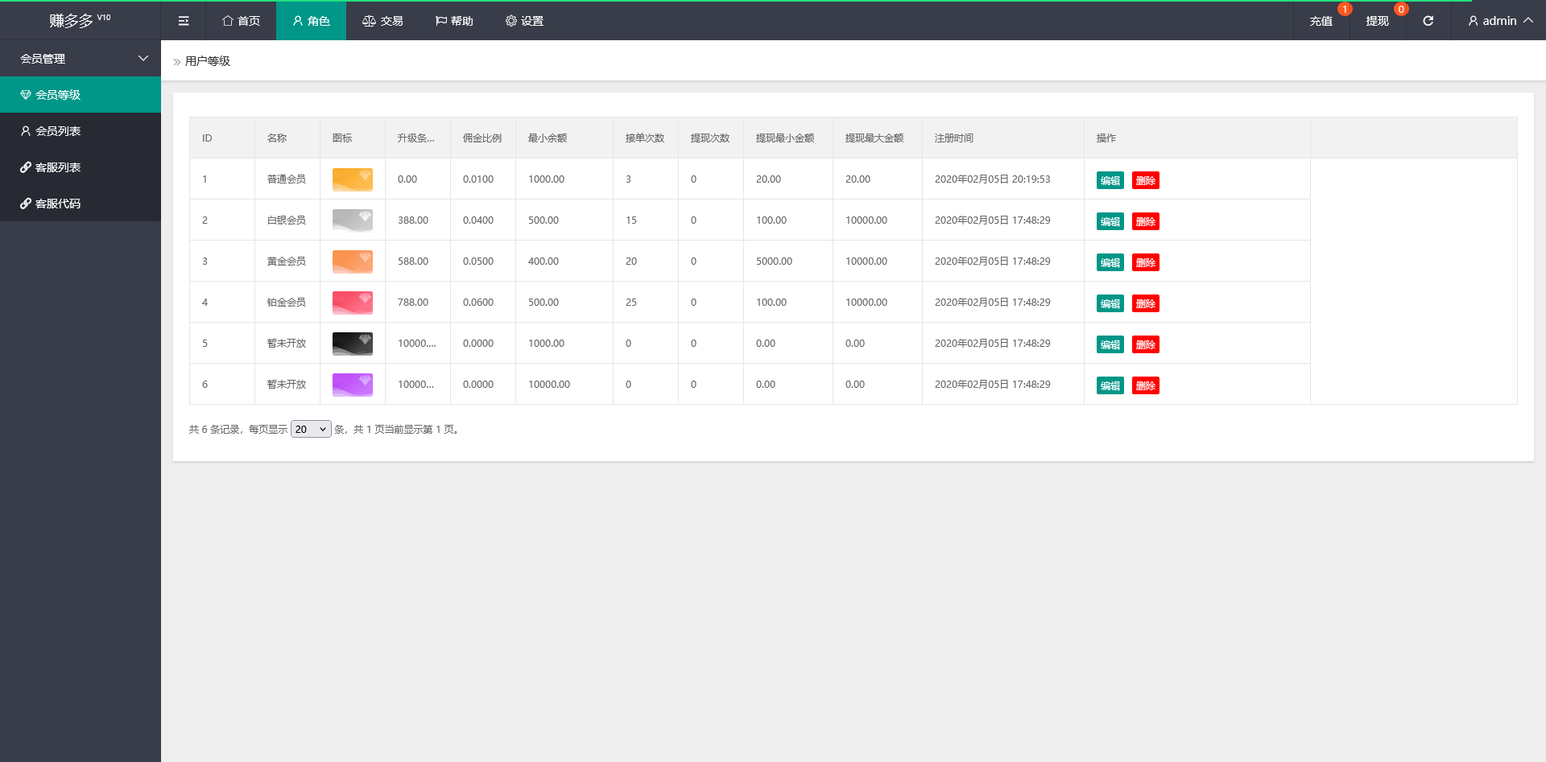
Task: Edit the 白银会员 level row
Action: pyautogui.click(x=1110, y=221)
